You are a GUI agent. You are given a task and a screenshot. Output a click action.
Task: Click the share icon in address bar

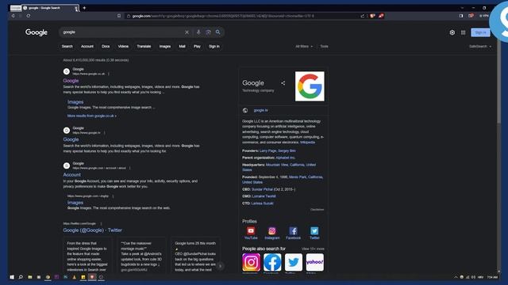point(363,16)
